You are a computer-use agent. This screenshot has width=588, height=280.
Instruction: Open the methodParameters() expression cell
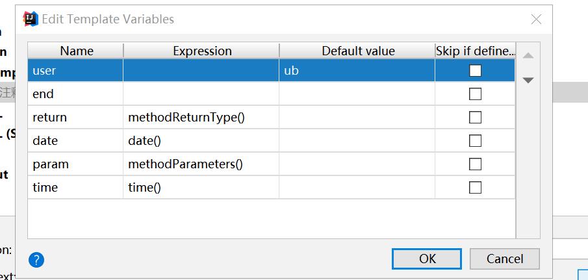[x=201, y=164]
